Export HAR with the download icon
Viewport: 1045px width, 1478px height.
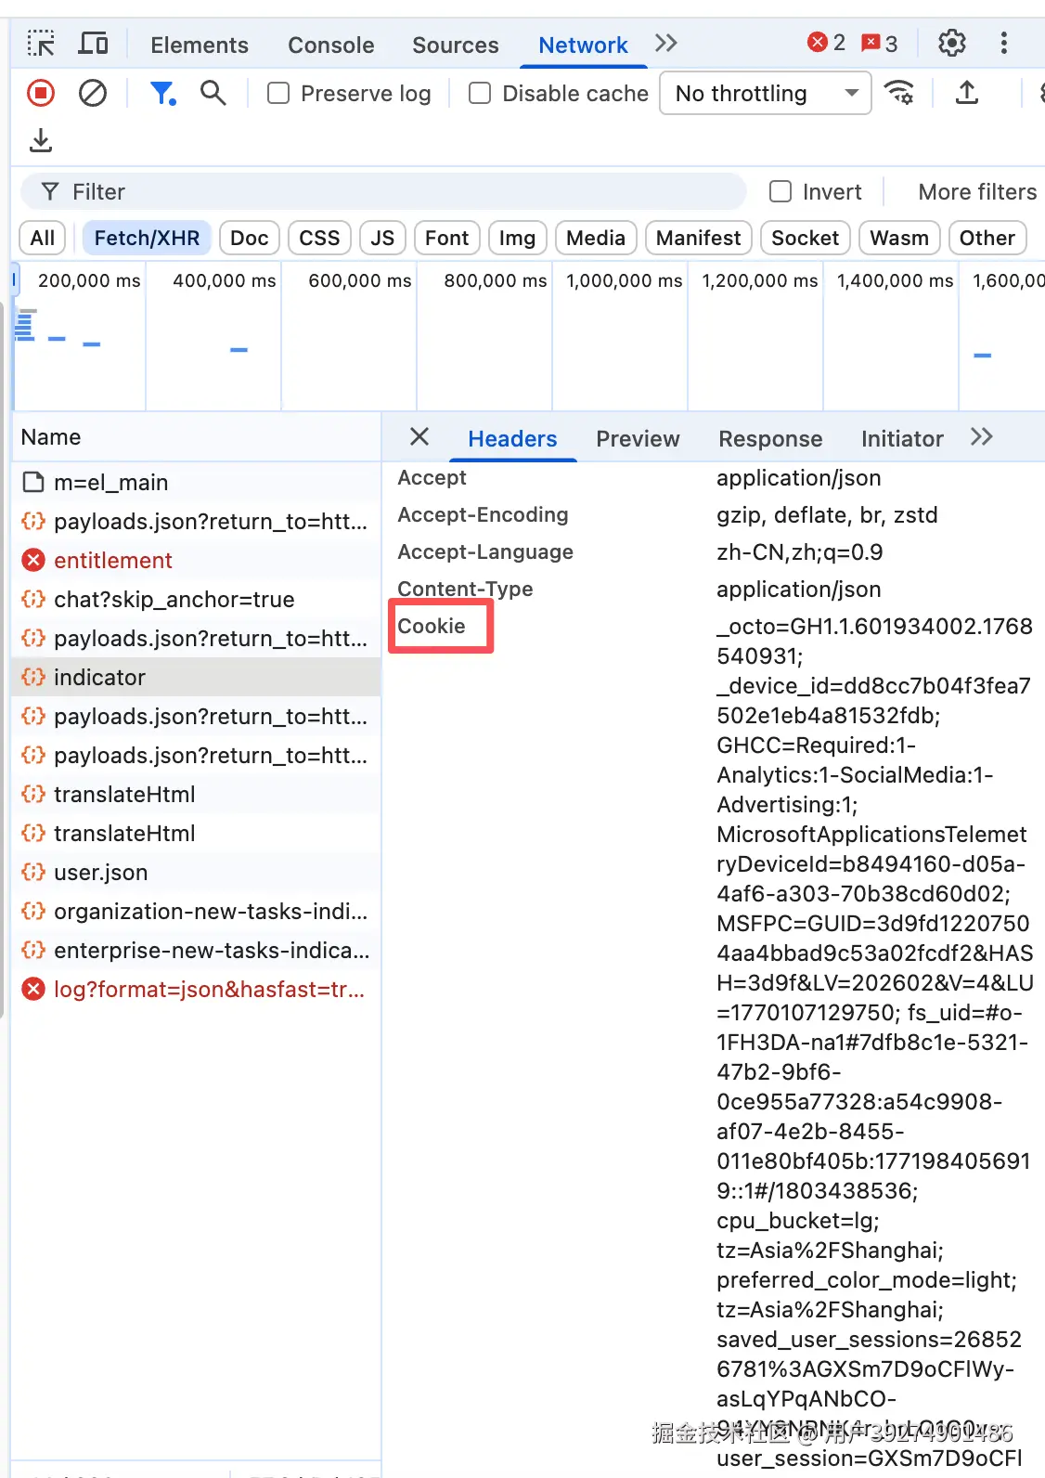(x=41, y=140)
